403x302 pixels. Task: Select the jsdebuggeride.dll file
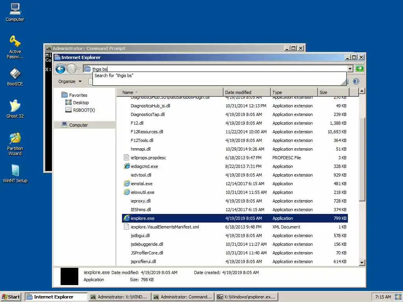pos(147,244)
